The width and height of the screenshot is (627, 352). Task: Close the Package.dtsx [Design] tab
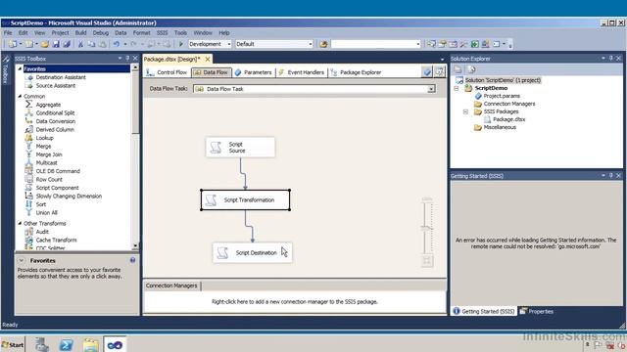(x=208, y=59)
